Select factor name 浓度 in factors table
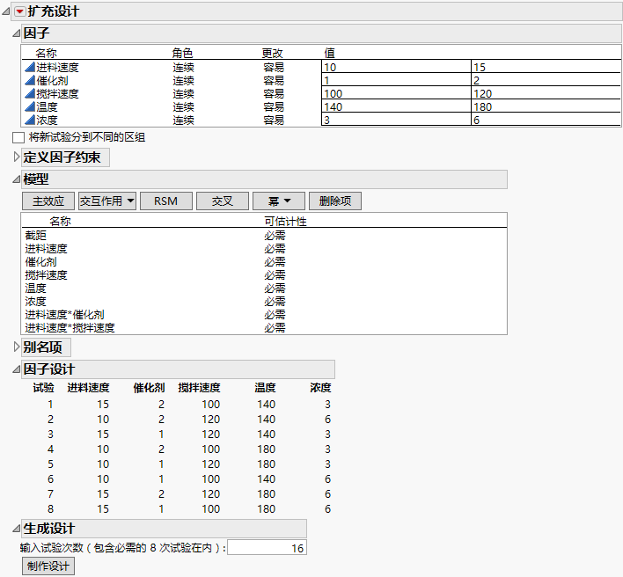 pyautogui.click(x=47, y=120)
